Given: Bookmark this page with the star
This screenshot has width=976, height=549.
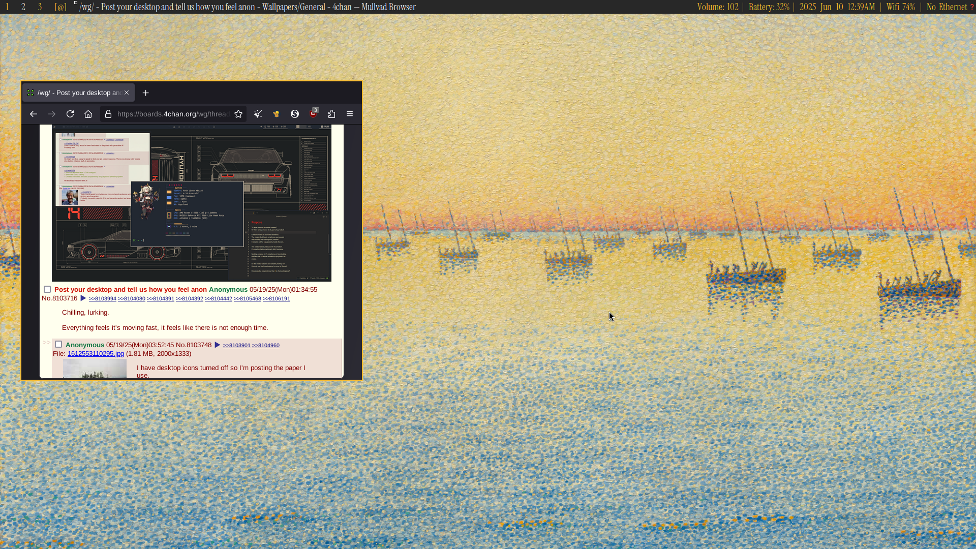Looking at the screenshot, I should pyautogui.click(x=238, y=114).
